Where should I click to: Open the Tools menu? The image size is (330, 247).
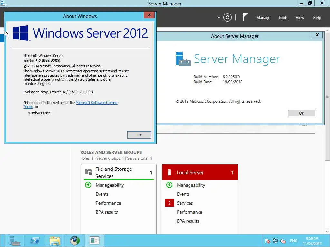click(283, 18)
